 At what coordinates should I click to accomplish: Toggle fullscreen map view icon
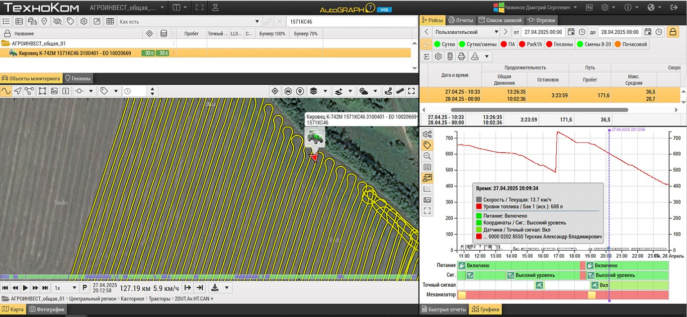click(411, 91)
